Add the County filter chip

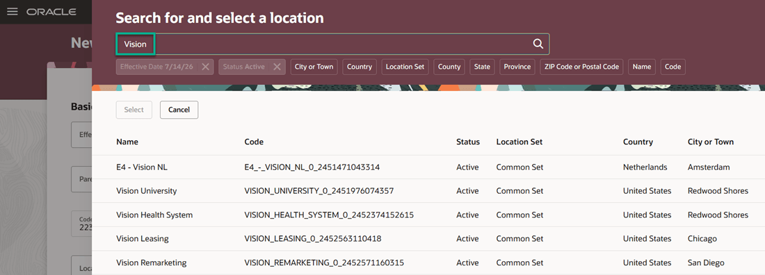point(449,67)
